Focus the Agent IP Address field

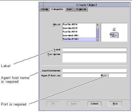82,76
